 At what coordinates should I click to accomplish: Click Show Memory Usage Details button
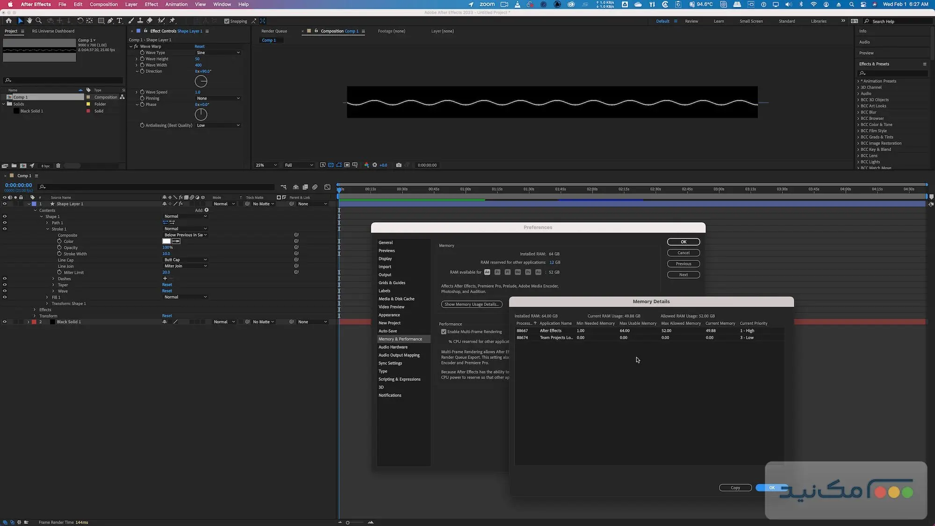(471, 304)
